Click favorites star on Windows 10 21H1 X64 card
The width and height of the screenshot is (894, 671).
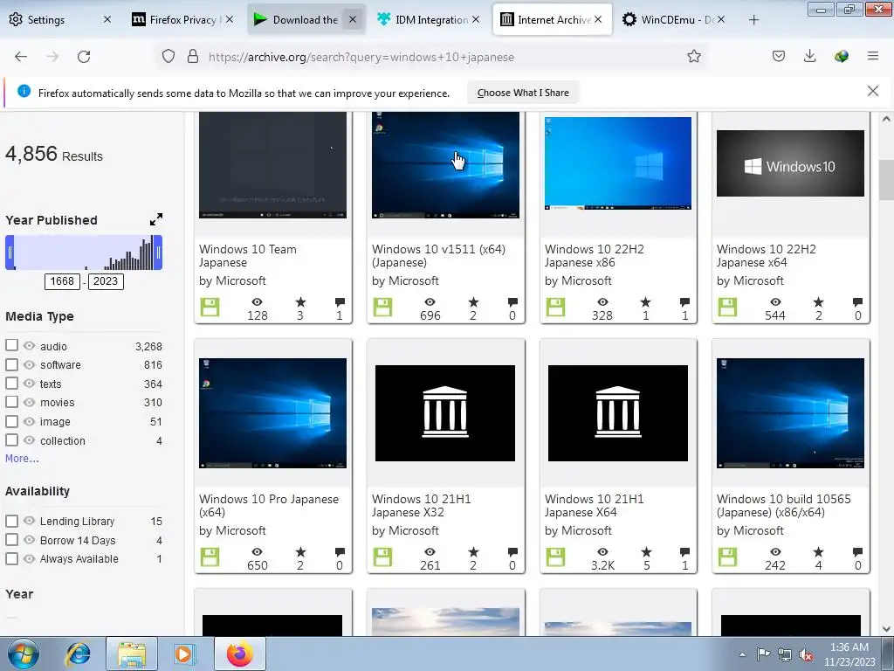click(x=646, y=552)
